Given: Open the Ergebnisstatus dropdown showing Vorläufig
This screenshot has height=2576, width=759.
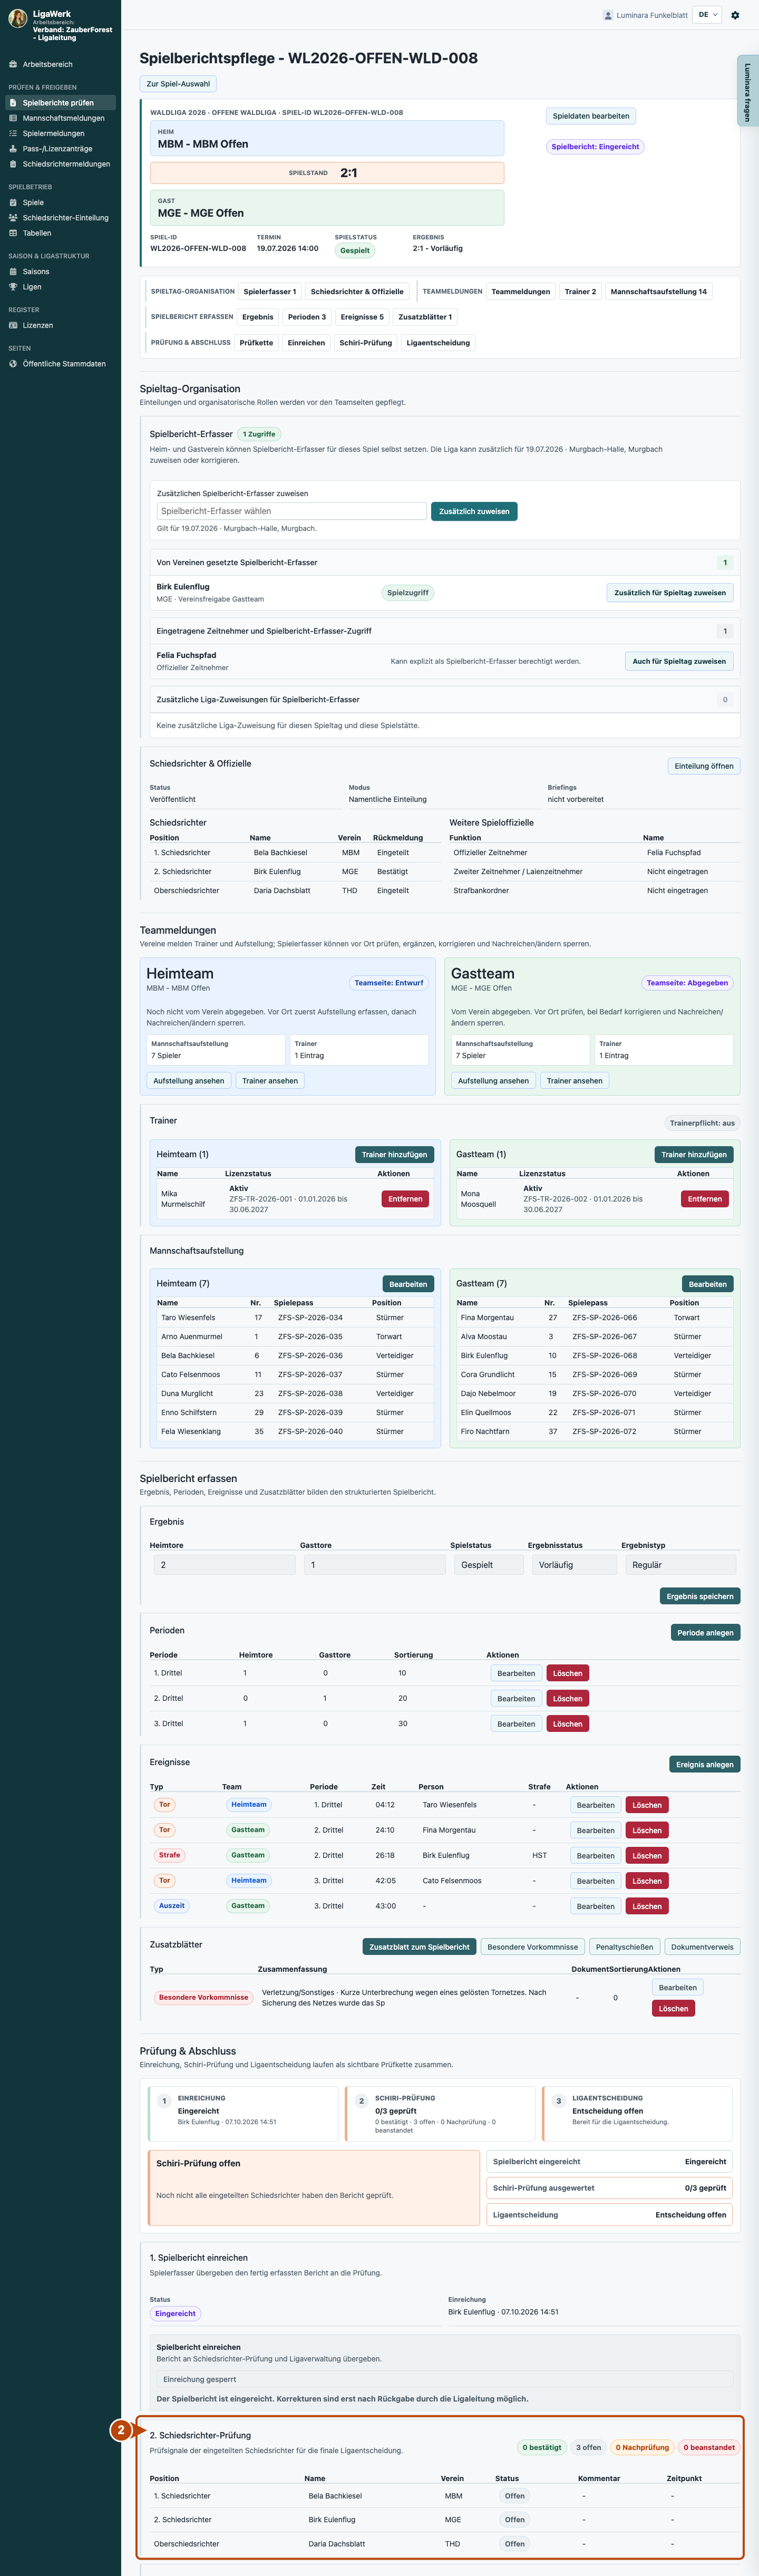Looking at the screenshot, I should 574,1565.
